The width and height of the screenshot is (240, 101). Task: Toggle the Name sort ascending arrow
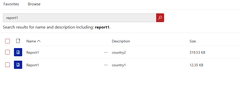(39, 41)
